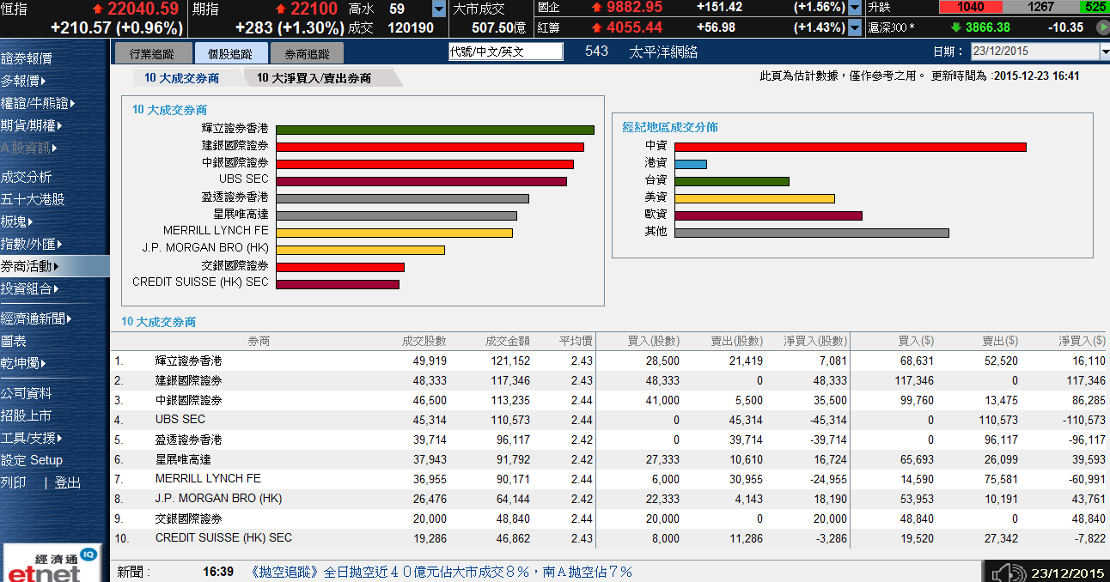Image resolution: width=1110 pixels, height=582 pixels.
Task: Expand 經濟通新聞 sidebar menu
Action: point(37,318)
